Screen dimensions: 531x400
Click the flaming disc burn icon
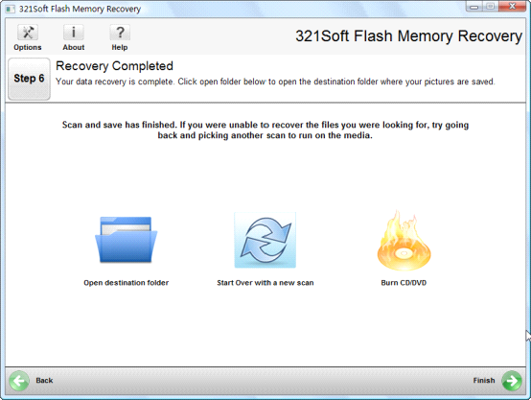pos(404,240)
